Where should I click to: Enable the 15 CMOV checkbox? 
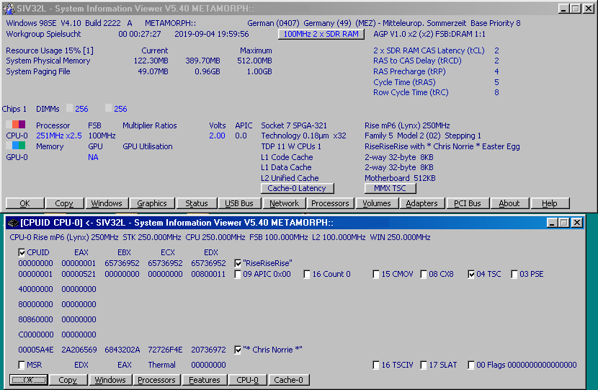pos(376,275)
